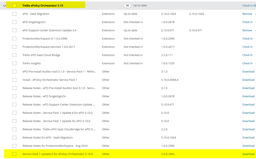Select checkbox for Service Pack 1 Update 6
The width and height of the screenshot is (256, 159).
click(14, 154)
